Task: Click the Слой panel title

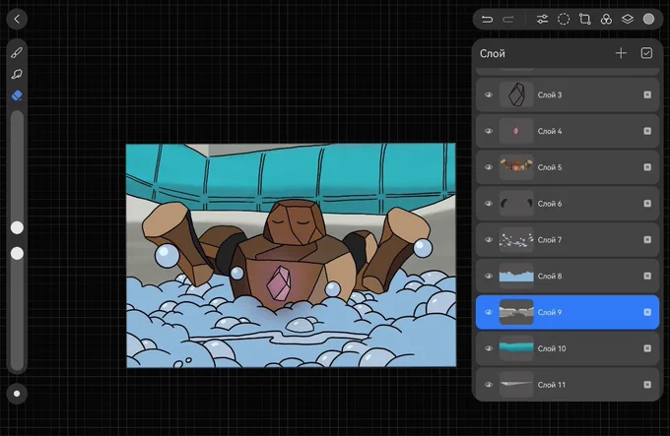Action: [493, 53]
